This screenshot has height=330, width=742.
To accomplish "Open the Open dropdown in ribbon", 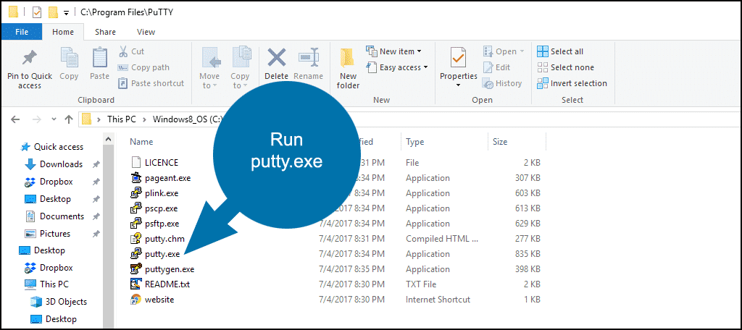I will (504, 51).
